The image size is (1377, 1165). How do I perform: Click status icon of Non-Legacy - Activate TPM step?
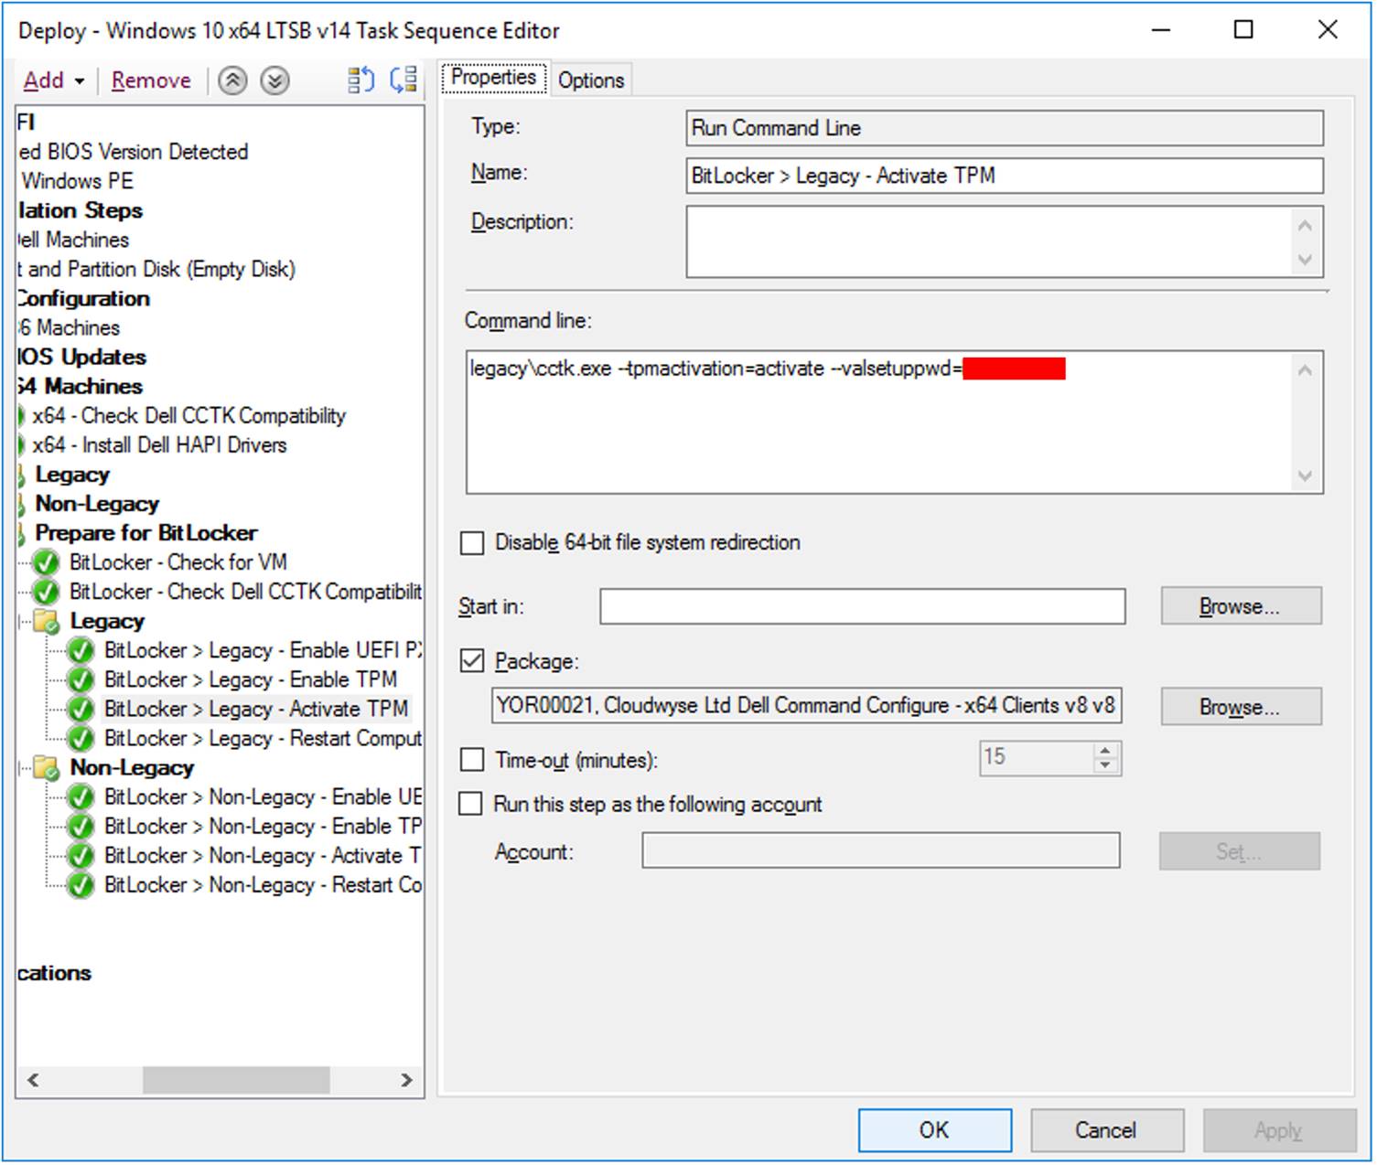pyautogui.click(x=81, y=856)
